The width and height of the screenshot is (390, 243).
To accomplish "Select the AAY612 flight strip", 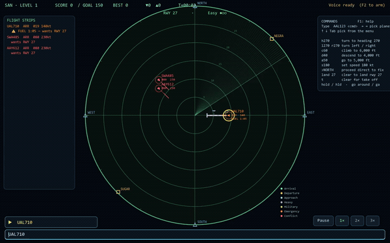I will click(x=29, y=51).
